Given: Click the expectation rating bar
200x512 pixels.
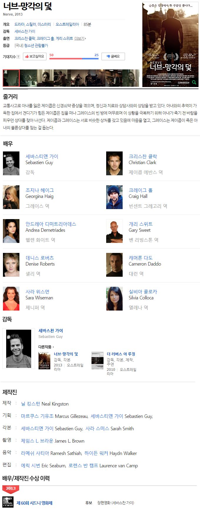Looking at the screenshot, I should tap(74, 59).
